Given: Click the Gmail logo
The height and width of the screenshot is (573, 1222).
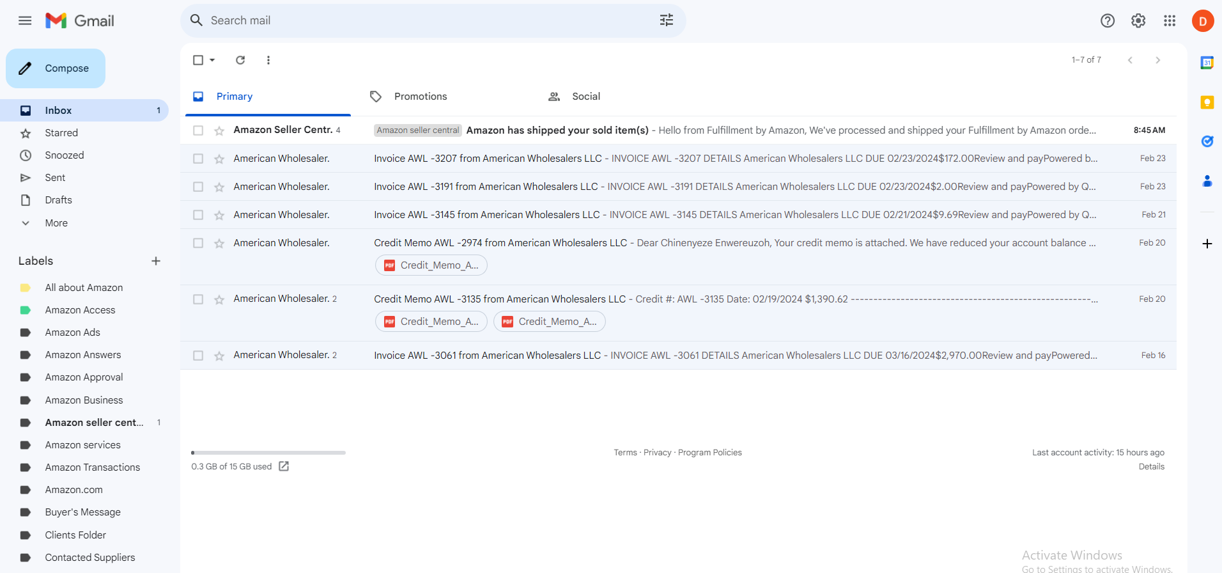Looking at the screenshot, I should click(x=80, y=20).
